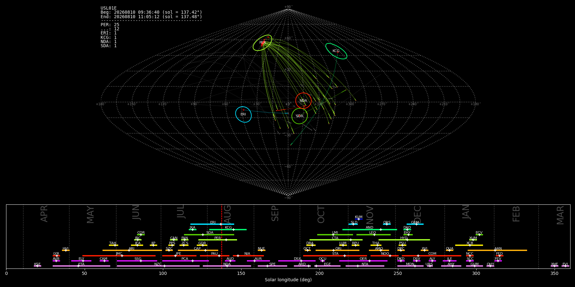Click the PER radiant label in the sky map
Image resolution: width=575 pixels, height=287 pixels.
pyautogui.click(x=263, y=43)
